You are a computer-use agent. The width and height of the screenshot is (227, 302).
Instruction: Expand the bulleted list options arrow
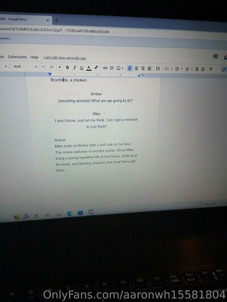pos(182,69)
